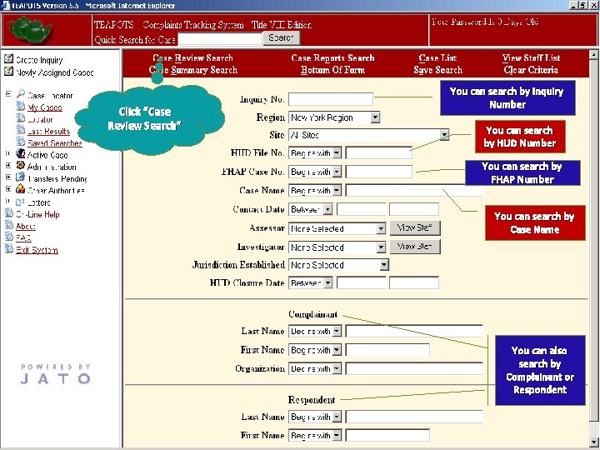The height and width of the screenshot is (450, 600).
Task: Click Case Review Search link
Action: pyautogui.click(x=192, y=57)
